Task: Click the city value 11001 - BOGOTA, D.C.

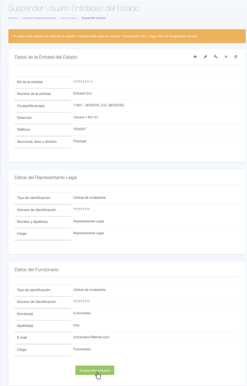Action: click(98, 105)
